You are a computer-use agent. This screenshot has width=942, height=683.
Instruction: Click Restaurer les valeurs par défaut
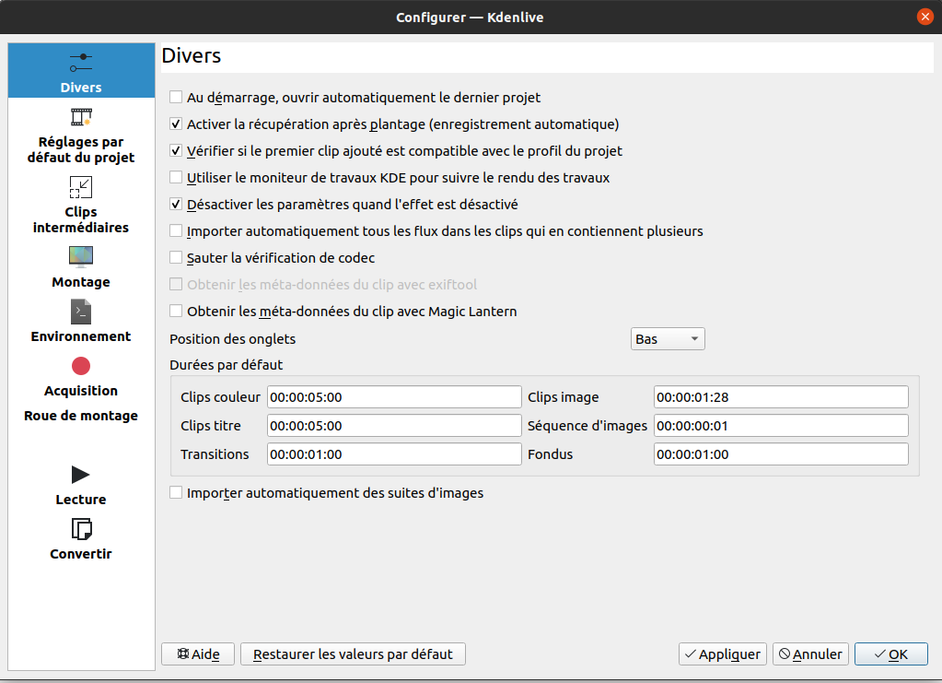353,654
